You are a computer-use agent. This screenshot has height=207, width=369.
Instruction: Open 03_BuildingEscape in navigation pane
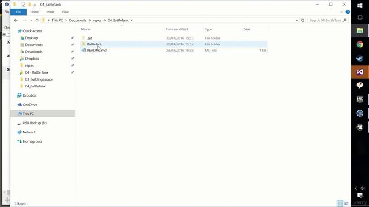(39, 79)
